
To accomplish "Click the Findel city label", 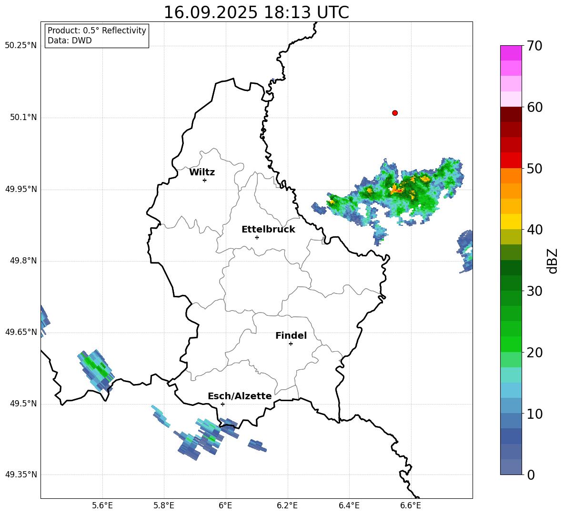I will [x=291, y=335].
